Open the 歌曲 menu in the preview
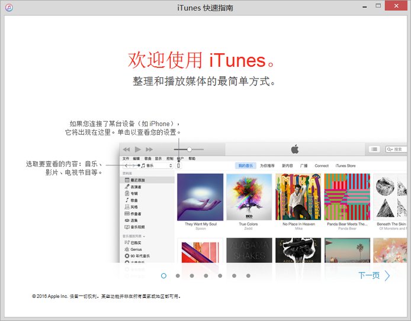The height and width of the screenshot is (321, 411). (148, 158)
